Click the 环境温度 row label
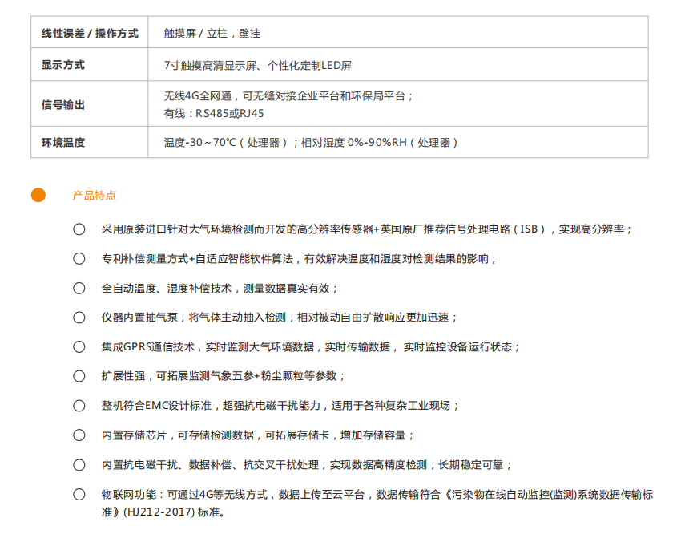Image resolution: width=681 pixels, height=534 pixels. pyautogui.click(x=63, y=143)
